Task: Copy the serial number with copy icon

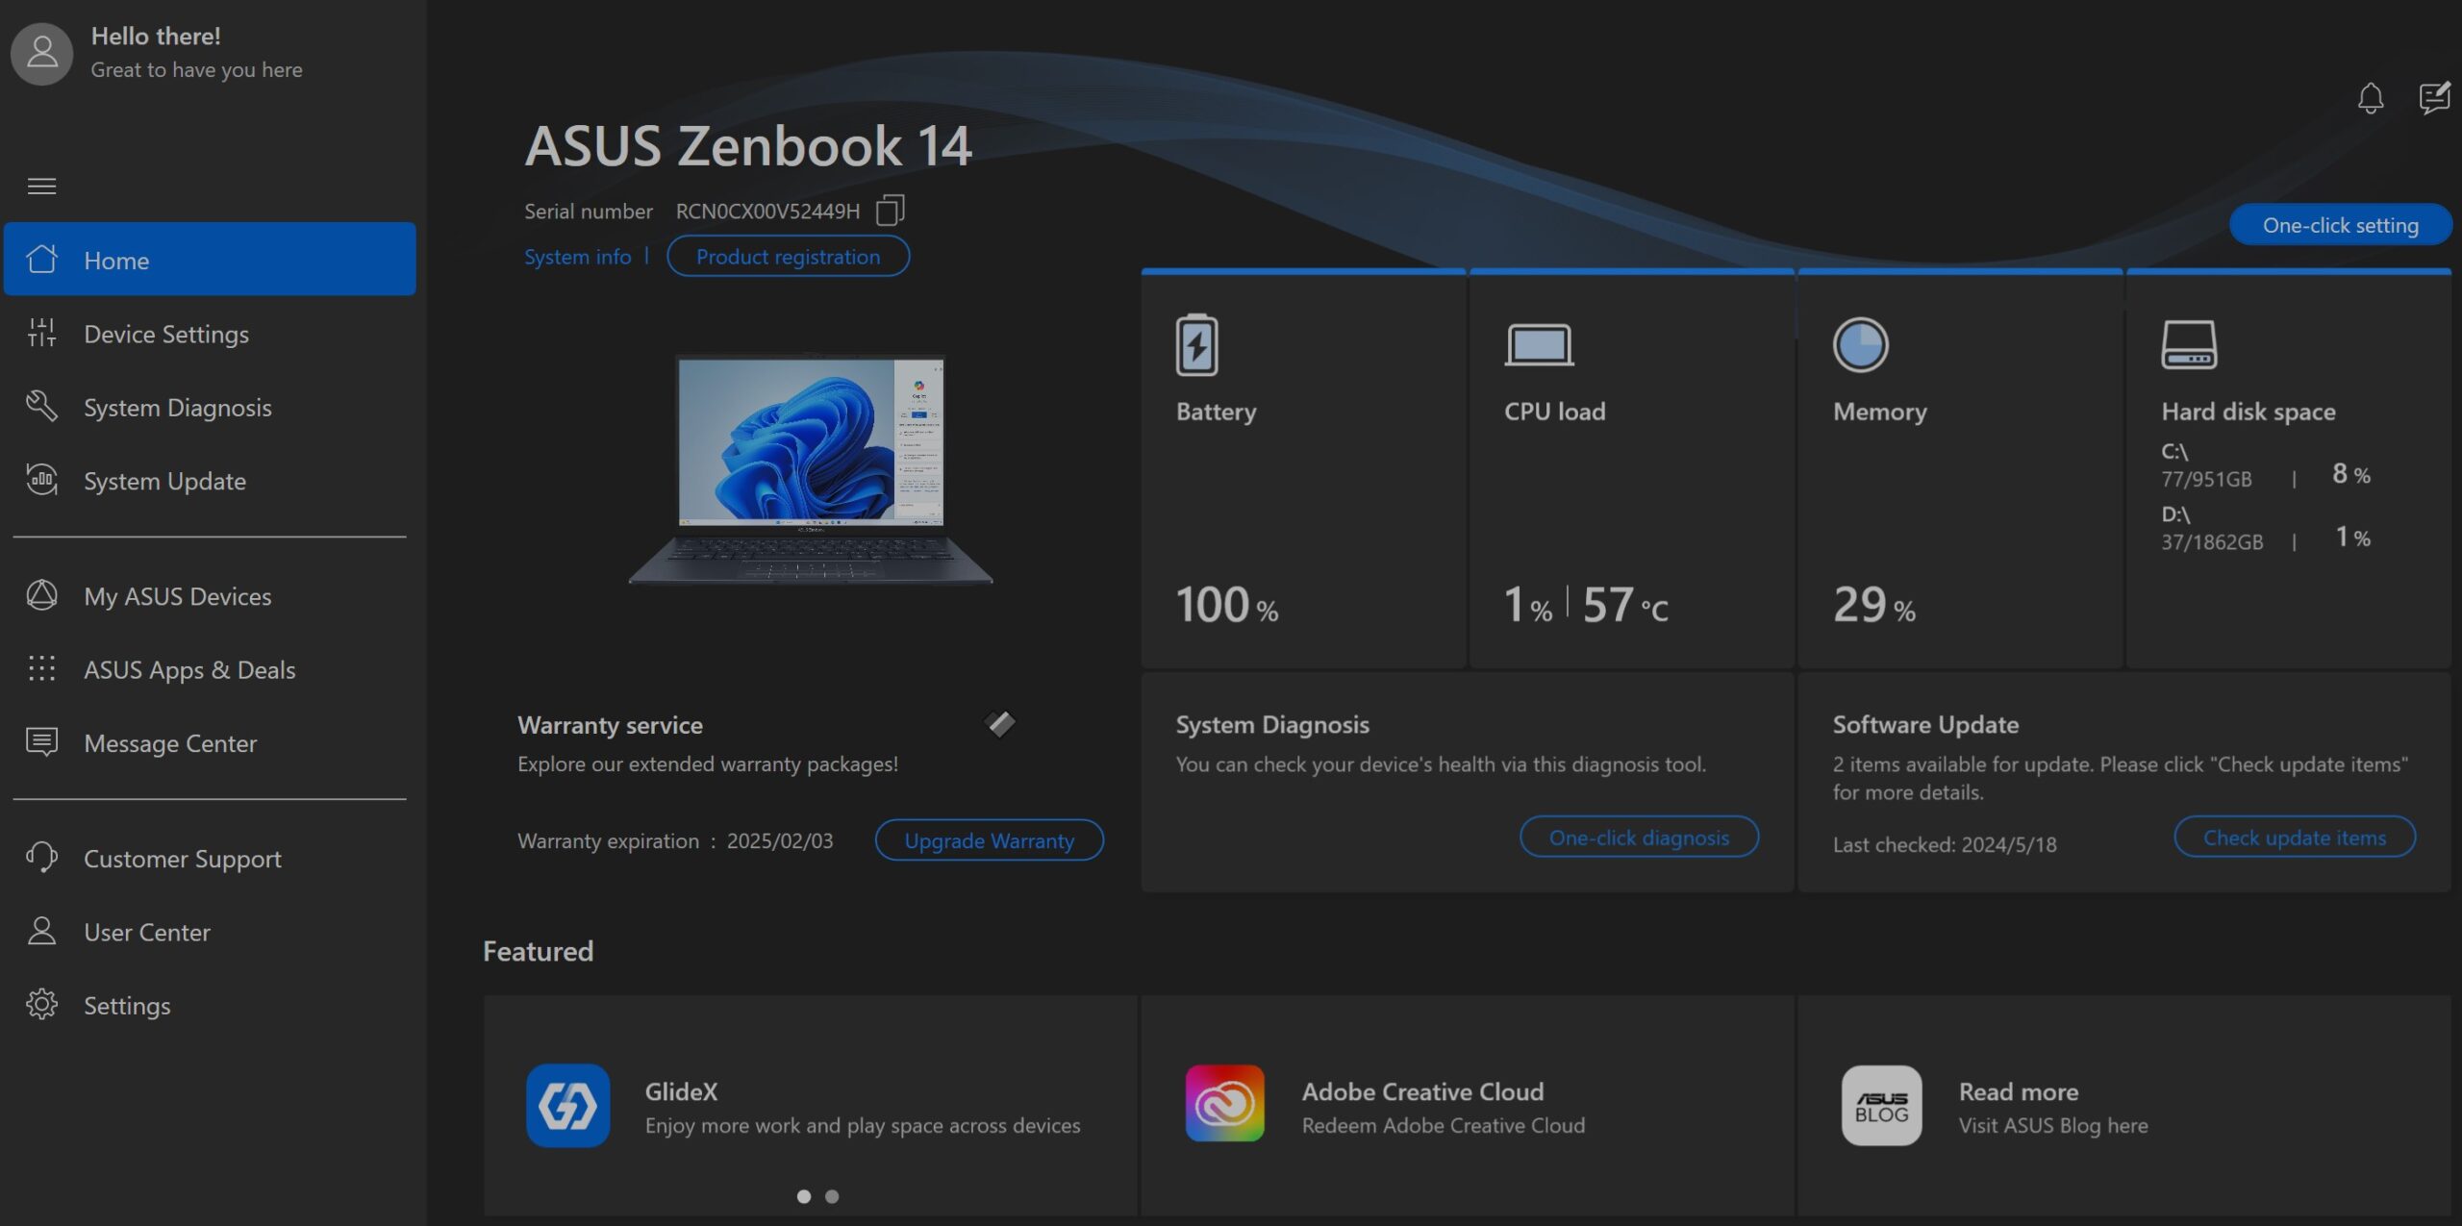Action: click(890, 211)
